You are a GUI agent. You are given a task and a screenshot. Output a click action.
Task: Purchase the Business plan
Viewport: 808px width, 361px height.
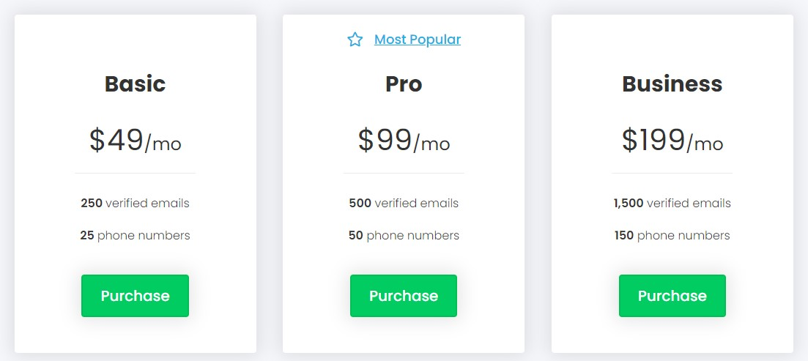pyautogui.click(x=672, y=296)
